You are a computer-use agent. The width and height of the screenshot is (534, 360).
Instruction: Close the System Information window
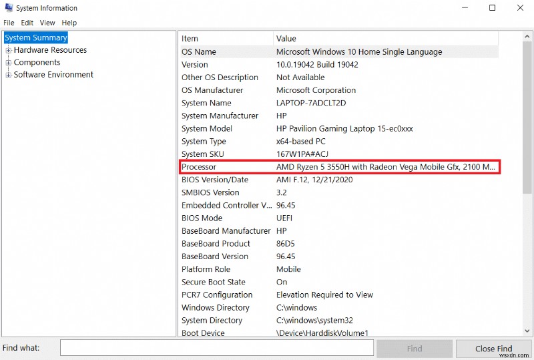(520, 7)
